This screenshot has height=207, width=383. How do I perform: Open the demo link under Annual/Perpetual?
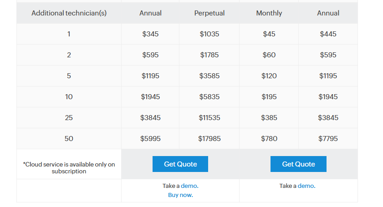point(189,186)
